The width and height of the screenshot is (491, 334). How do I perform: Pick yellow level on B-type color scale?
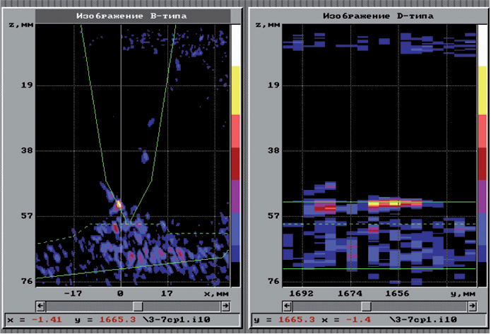click(x=236, y=90)
